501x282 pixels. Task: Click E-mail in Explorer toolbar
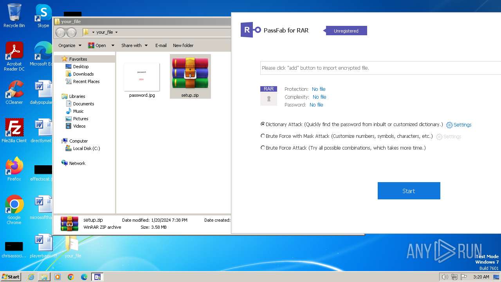(161, 45)
